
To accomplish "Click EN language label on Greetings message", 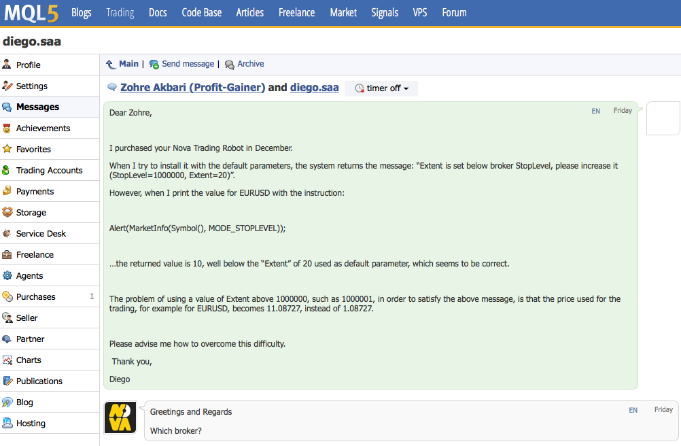I will click(633, 411).
